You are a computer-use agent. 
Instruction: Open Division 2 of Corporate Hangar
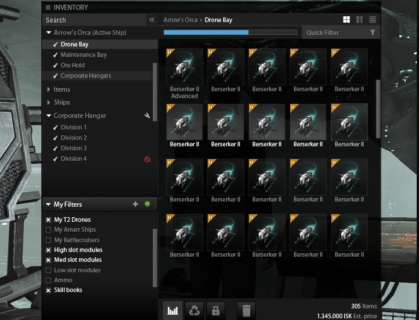[74, 138]
